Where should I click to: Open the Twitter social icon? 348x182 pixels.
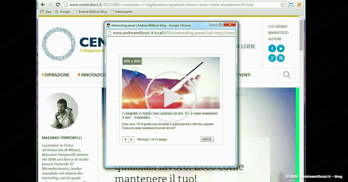tap(281, 48)
